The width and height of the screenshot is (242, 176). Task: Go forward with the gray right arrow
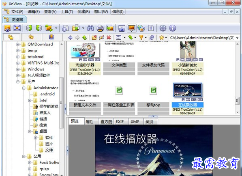click(77, 38)
